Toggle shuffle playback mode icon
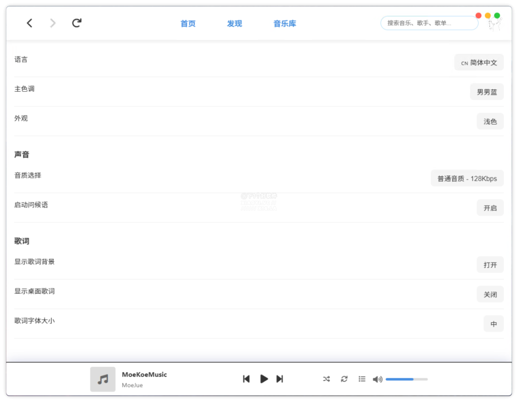 point(327,379)
